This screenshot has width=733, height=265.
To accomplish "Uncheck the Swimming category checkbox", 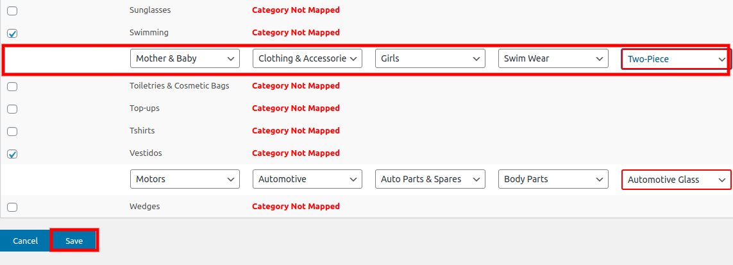I will tap(12, 33).
